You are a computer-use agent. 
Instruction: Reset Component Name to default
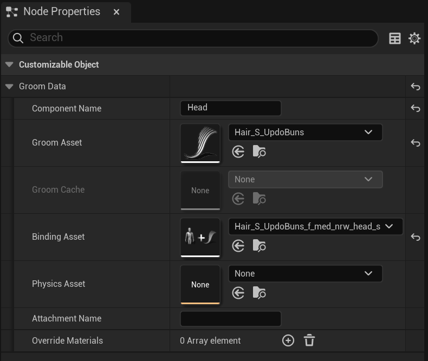[415, 108]
